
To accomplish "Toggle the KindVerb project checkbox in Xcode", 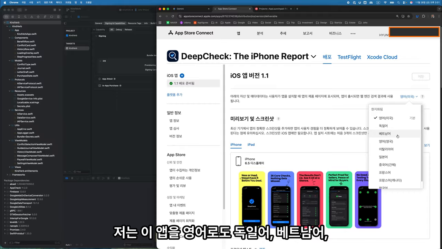I will coord(67,36).
